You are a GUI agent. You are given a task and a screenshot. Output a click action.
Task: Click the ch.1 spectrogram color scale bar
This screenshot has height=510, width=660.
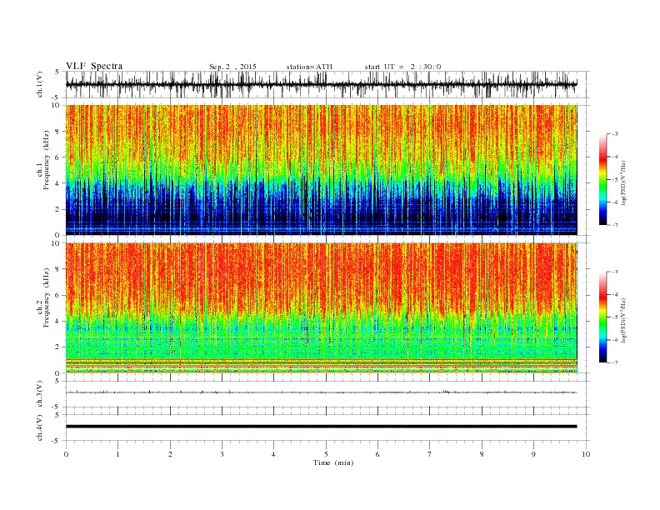point(602,179)
